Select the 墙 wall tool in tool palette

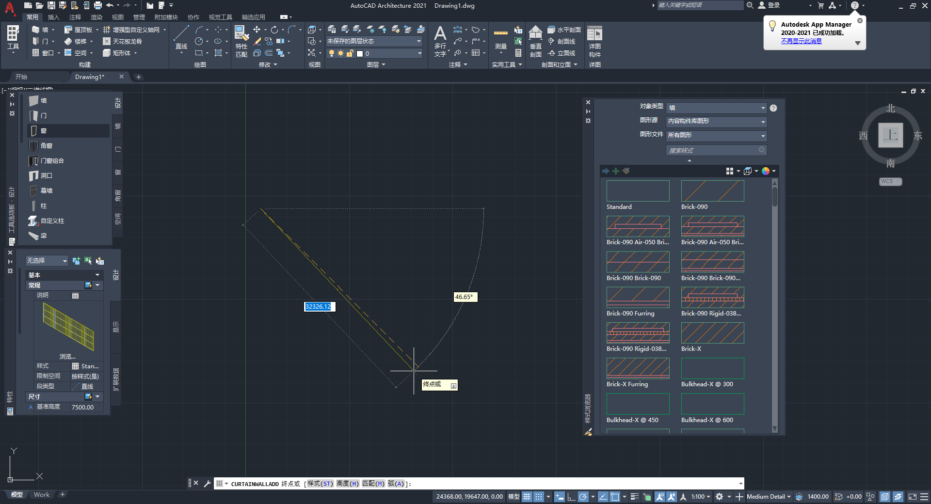tap(68, 100)
